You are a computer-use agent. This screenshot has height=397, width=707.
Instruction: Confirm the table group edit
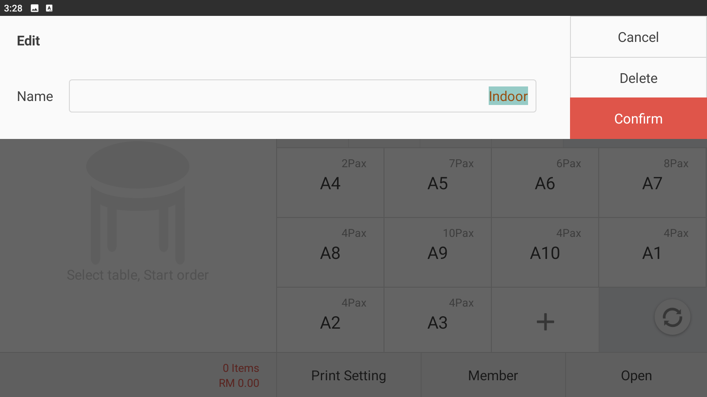point(638,118)
